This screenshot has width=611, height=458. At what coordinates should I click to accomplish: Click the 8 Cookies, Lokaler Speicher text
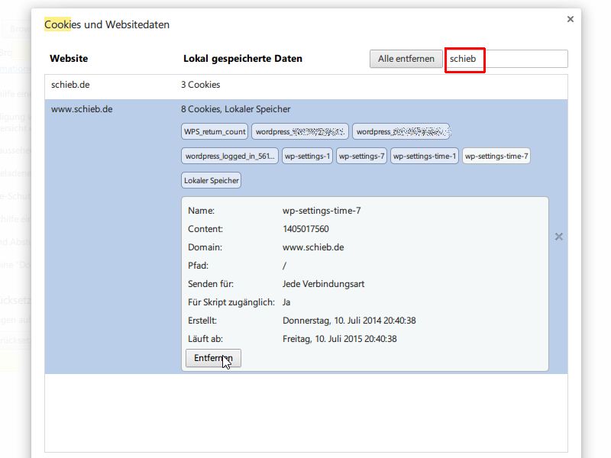[x=235, y=109]
